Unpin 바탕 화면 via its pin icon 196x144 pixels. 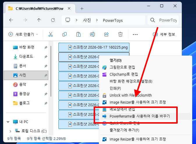[46, 47]
